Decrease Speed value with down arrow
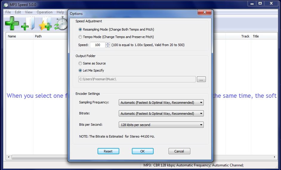 [x=108, y=46]
